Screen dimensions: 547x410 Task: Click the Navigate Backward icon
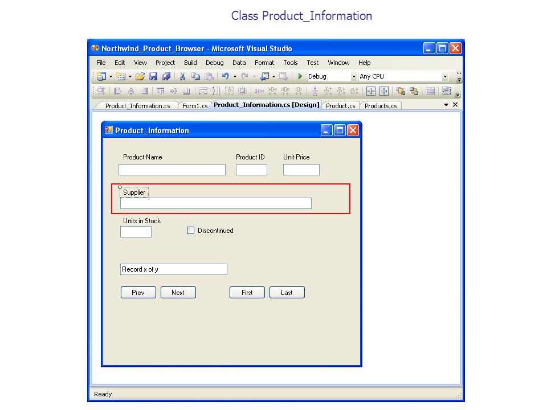coord(265,76)
